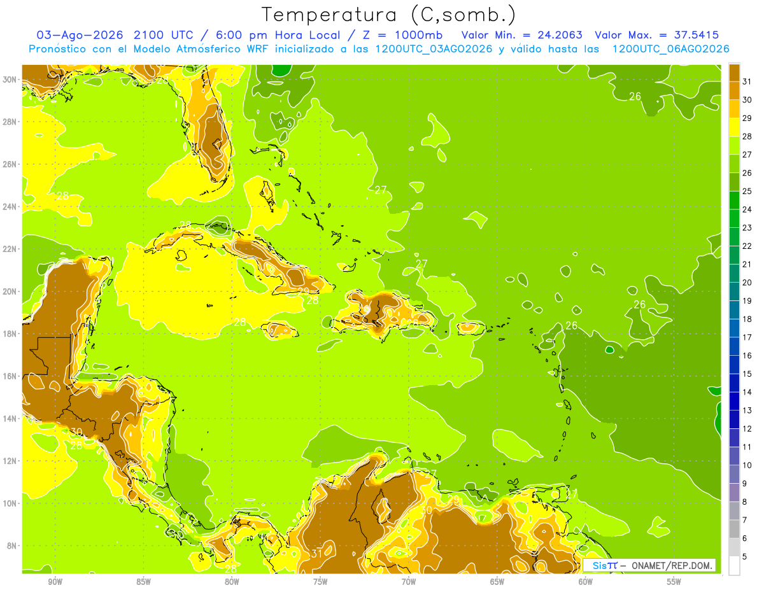Click the '17' color scale label
764x590 pixels.
[x=747, y=337]
